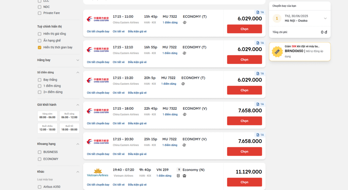Open the '1 điểm dừng' link on flight VN 259
This screenshot has height=190, width=348.
tap(164, 176)
